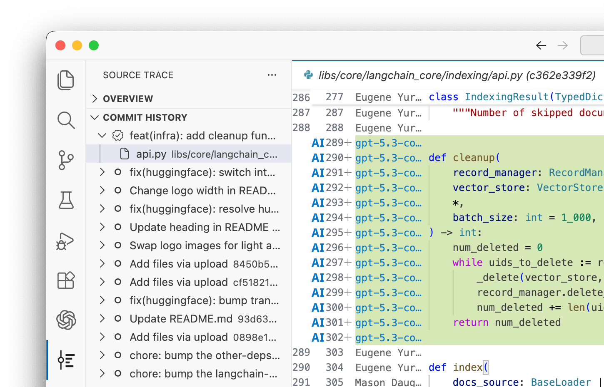604x387 pixels.
Task: Select the Source Trace activity bar icon
Action: pos(66,360)
